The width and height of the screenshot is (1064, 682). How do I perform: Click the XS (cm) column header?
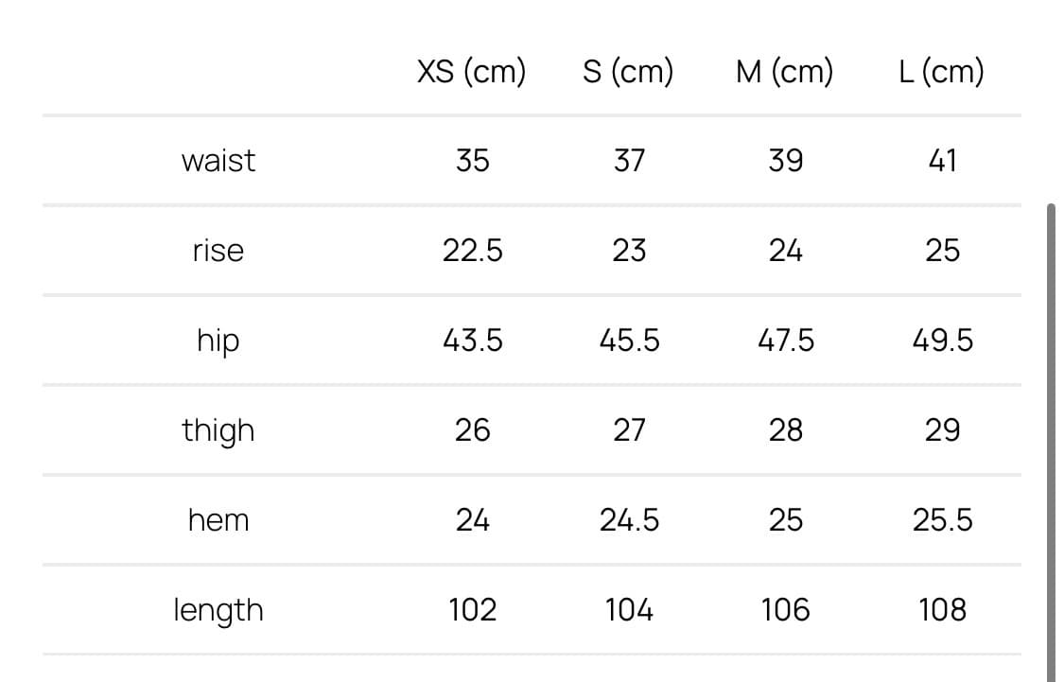[471, 71]
